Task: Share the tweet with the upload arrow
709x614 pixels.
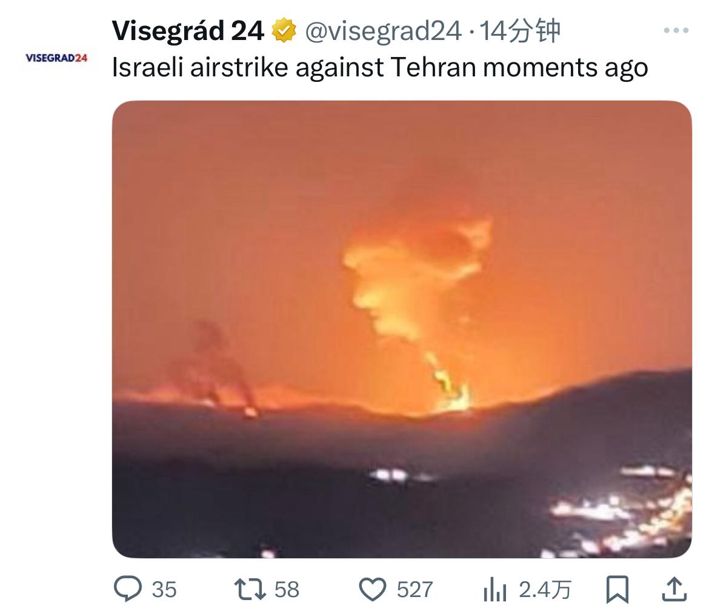Action: point(674,589)
